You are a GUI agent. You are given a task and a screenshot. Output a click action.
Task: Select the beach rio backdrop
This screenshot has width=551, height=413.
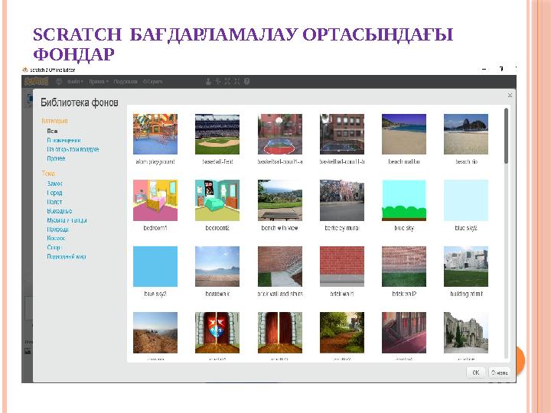click(466, 134)
